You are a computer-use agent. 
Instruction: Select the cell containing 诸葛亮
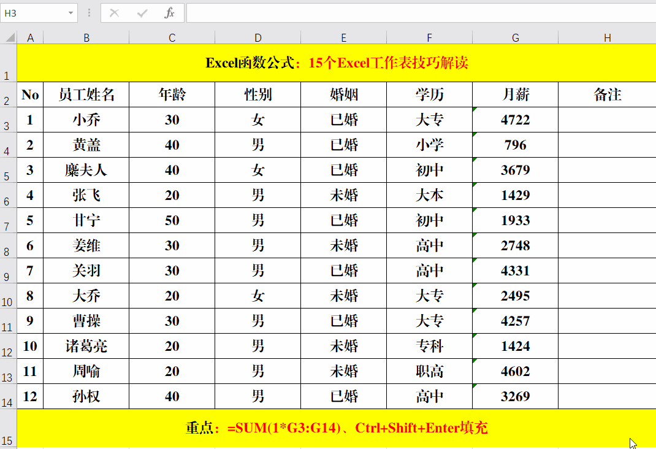pyautogui.click(x=86, y=346)
